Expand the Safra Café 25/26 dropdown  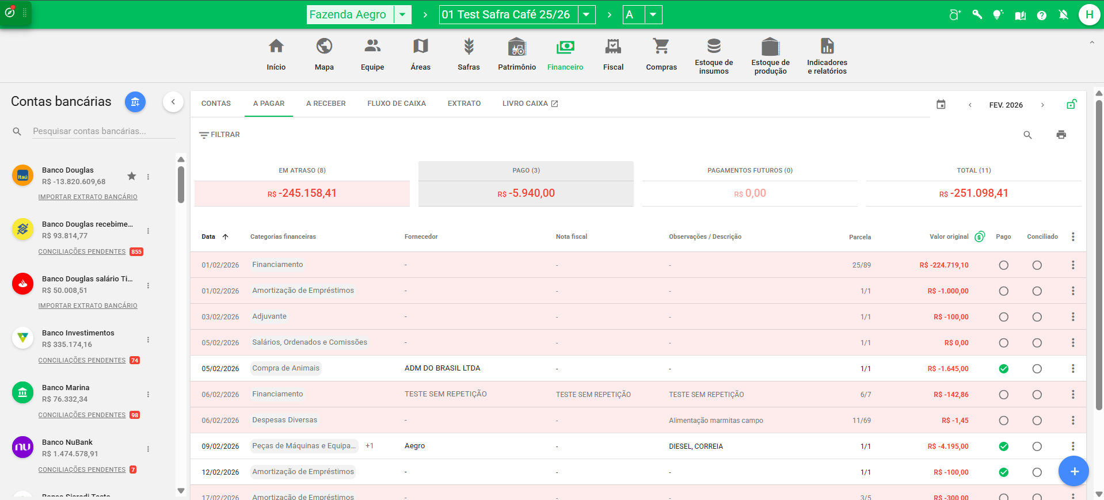point(586,15)
